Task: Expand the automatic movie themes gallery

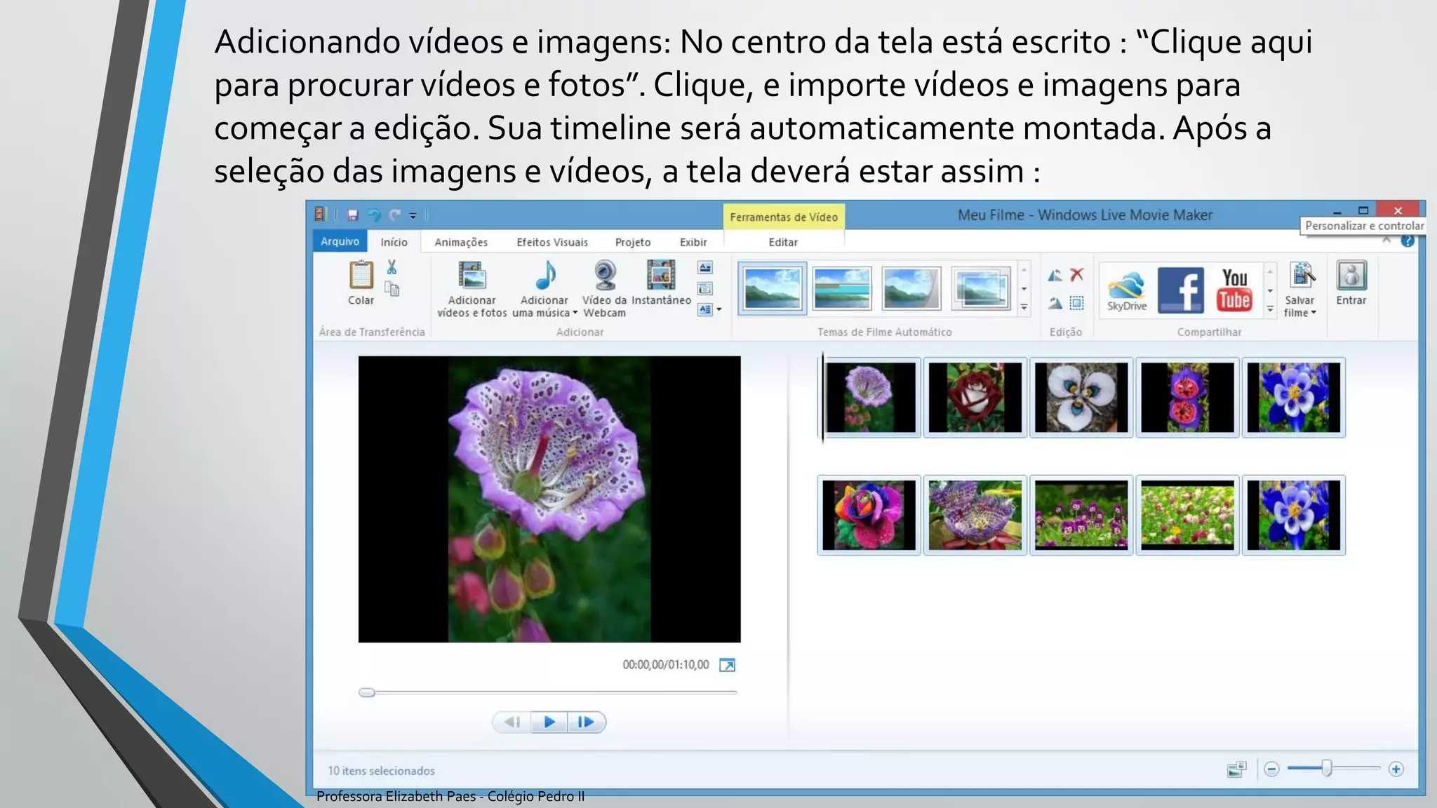Action: tap(1024, 307)
